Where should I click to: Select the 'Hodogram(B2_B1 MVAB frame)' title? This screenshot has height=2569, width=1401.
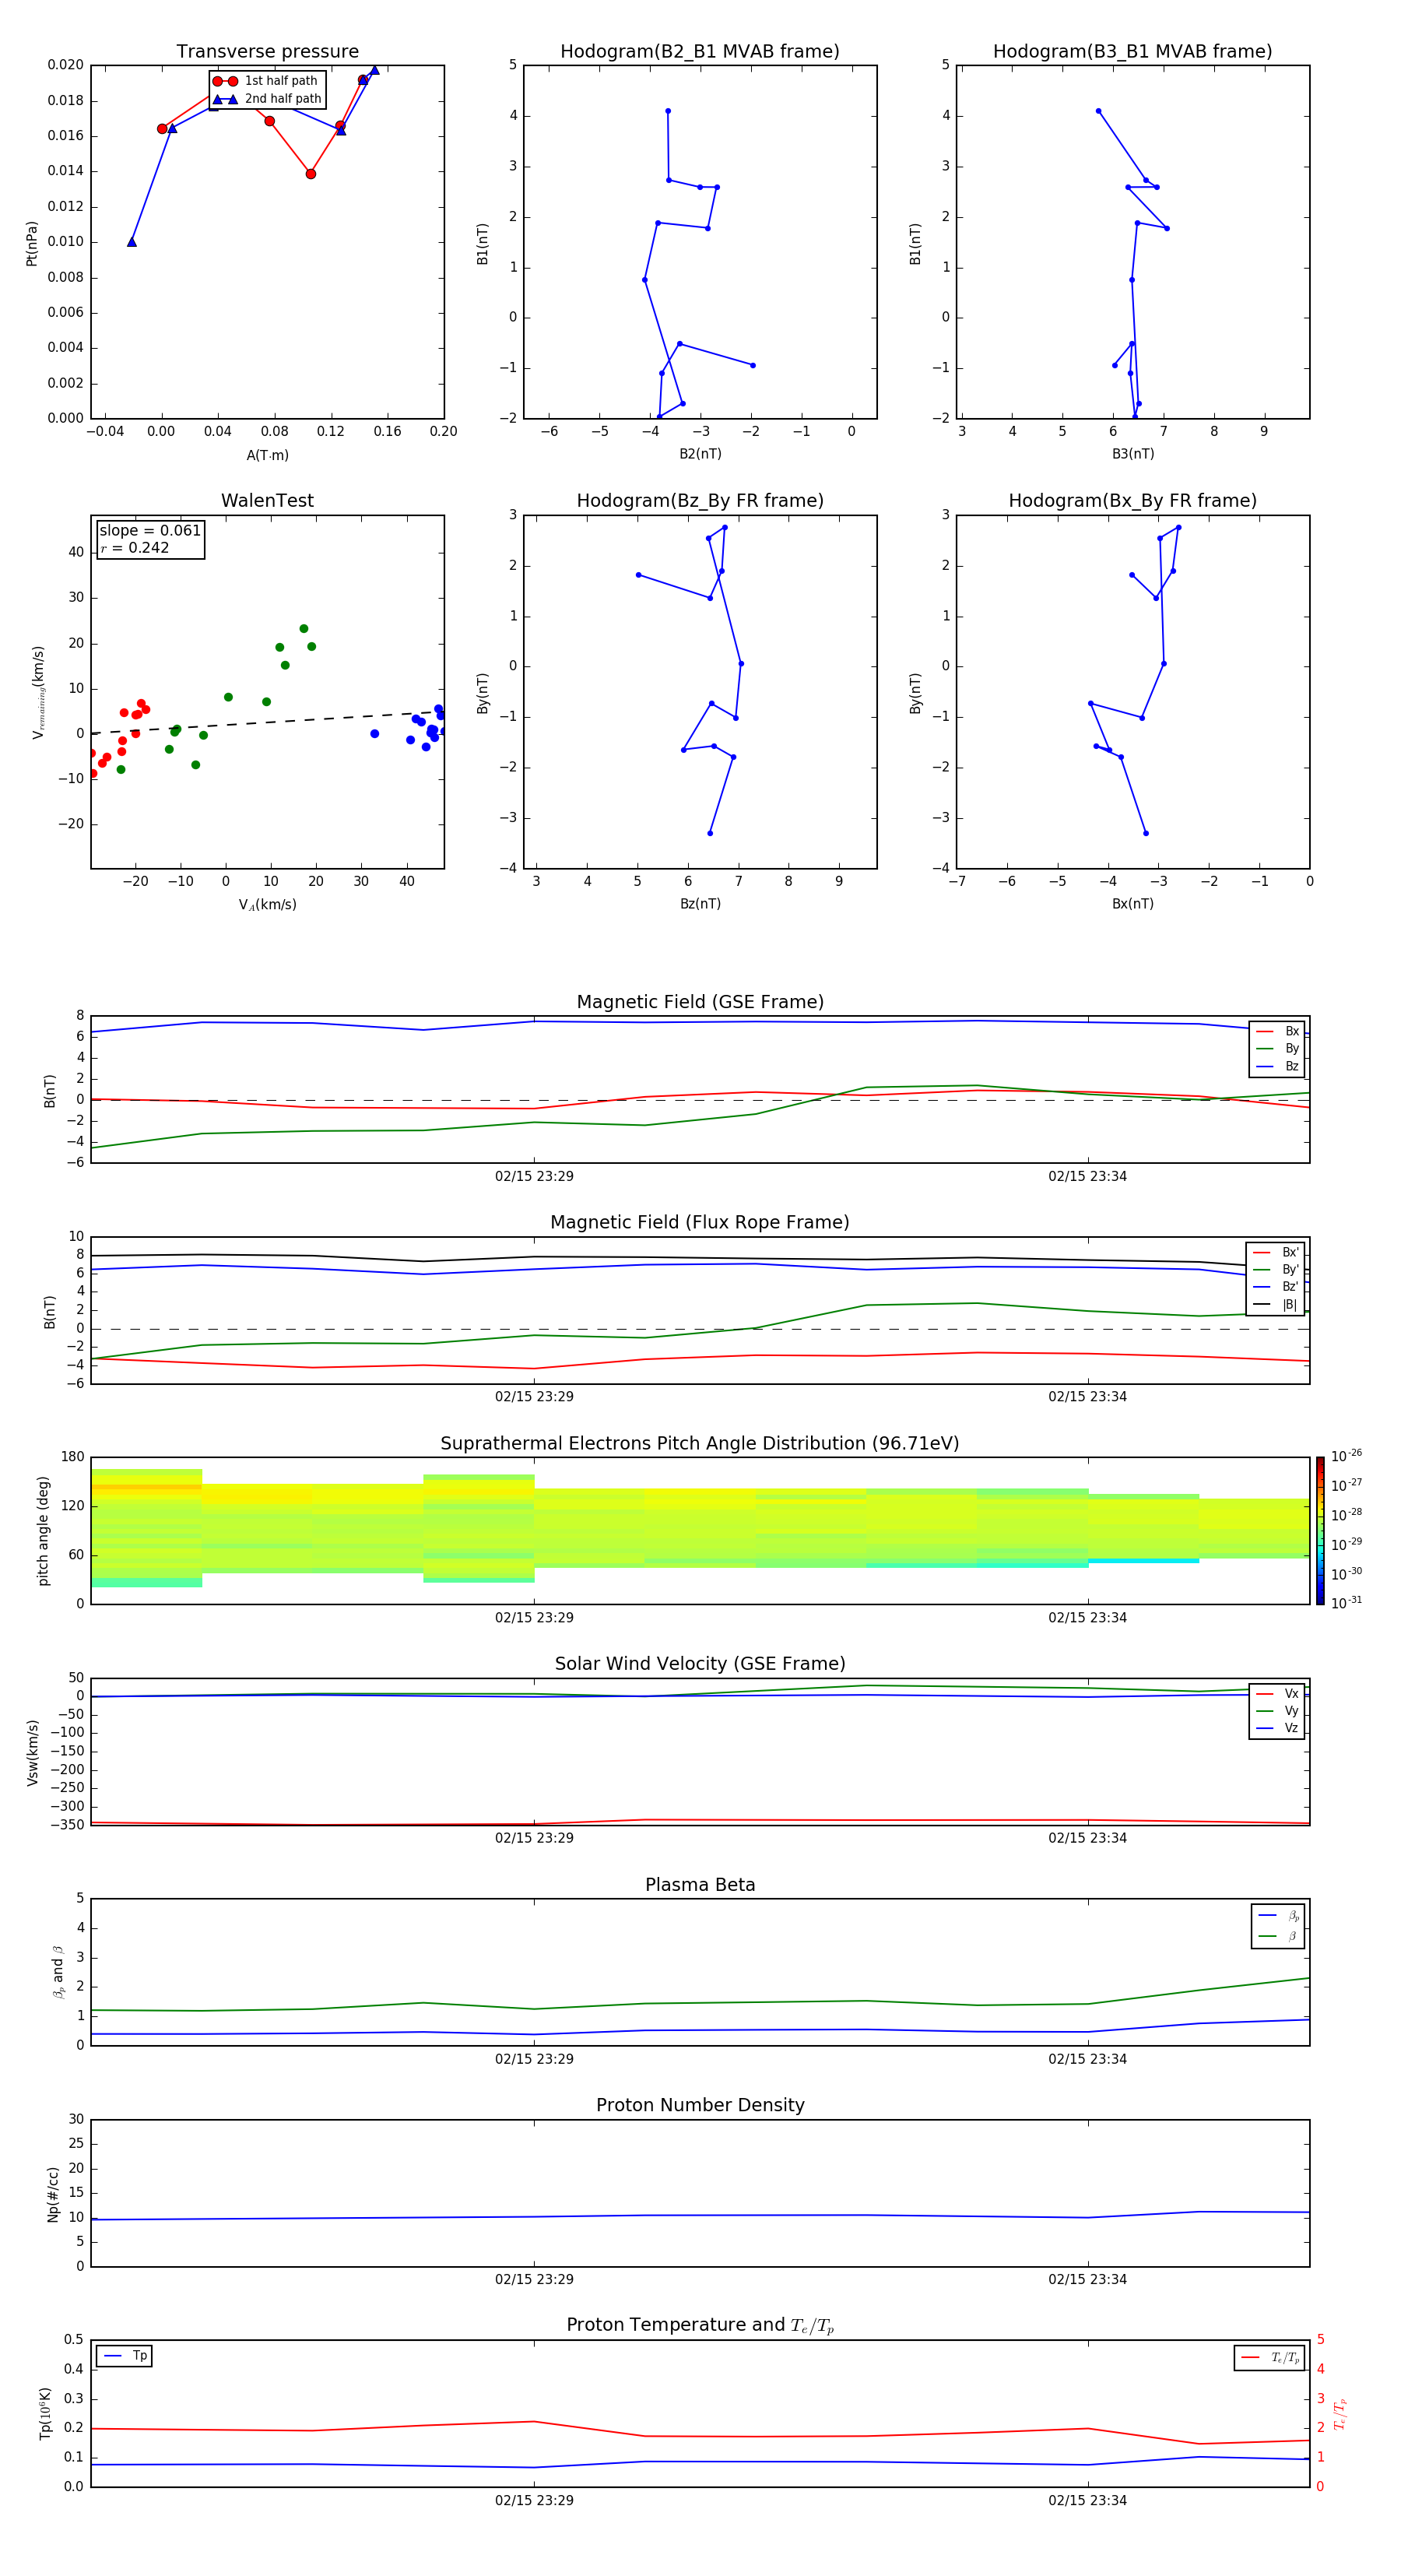[700, 52]
